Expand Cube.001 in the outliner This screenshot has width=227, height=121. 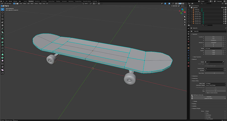coord(192,9)
